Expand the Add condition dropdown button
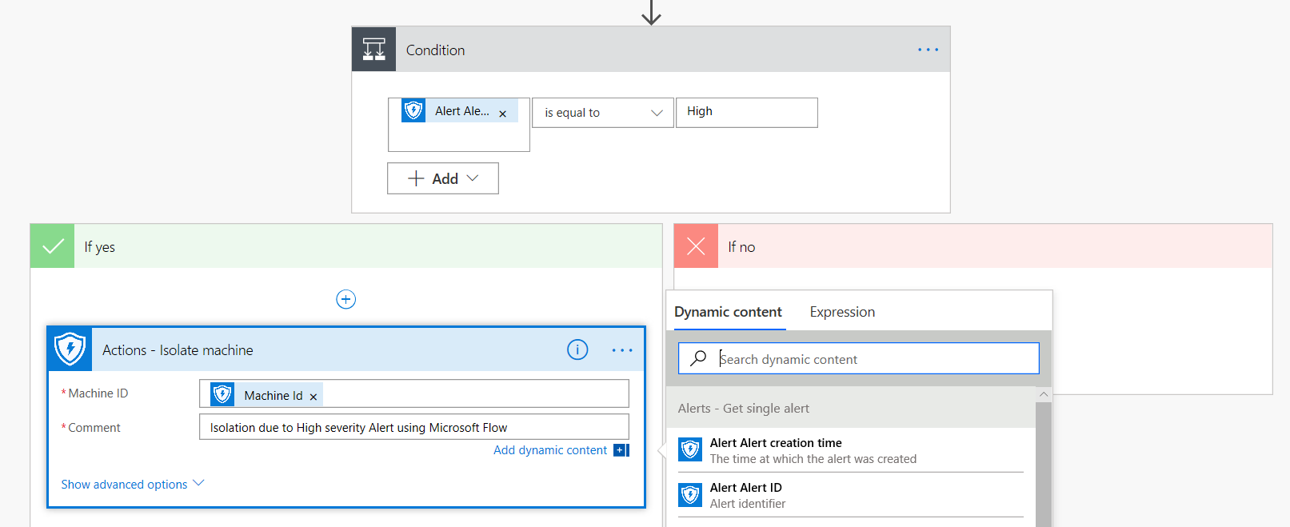1290x527 pixels. coord(443,178)
